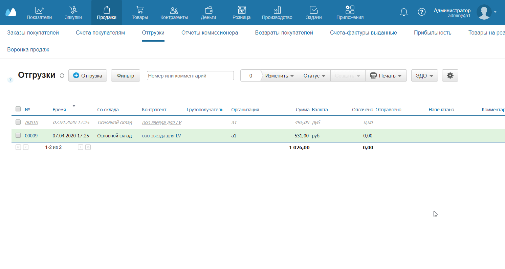Open the gear settings icon in toolbar
The width and height of the screenshot is (505, 269).
(450, 75)
